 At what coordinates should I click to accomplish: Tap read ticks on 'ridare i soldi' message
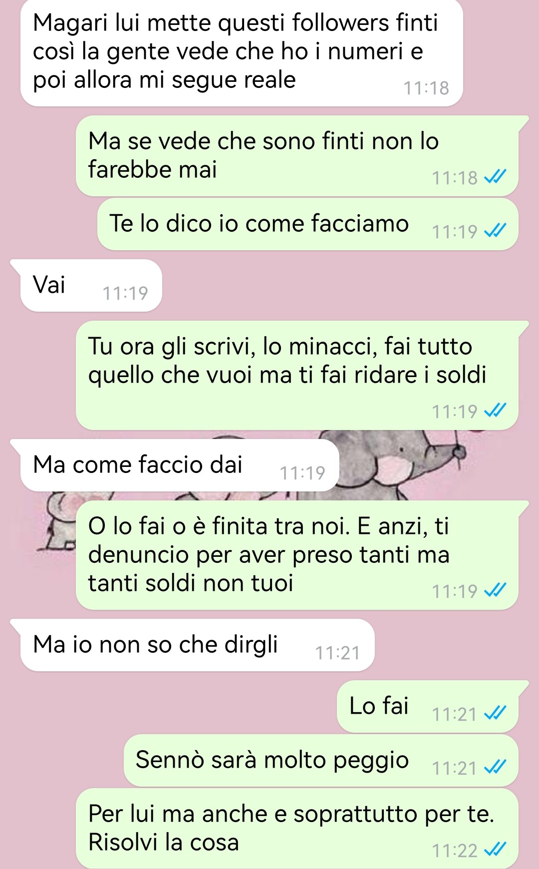tap(496, 410)
